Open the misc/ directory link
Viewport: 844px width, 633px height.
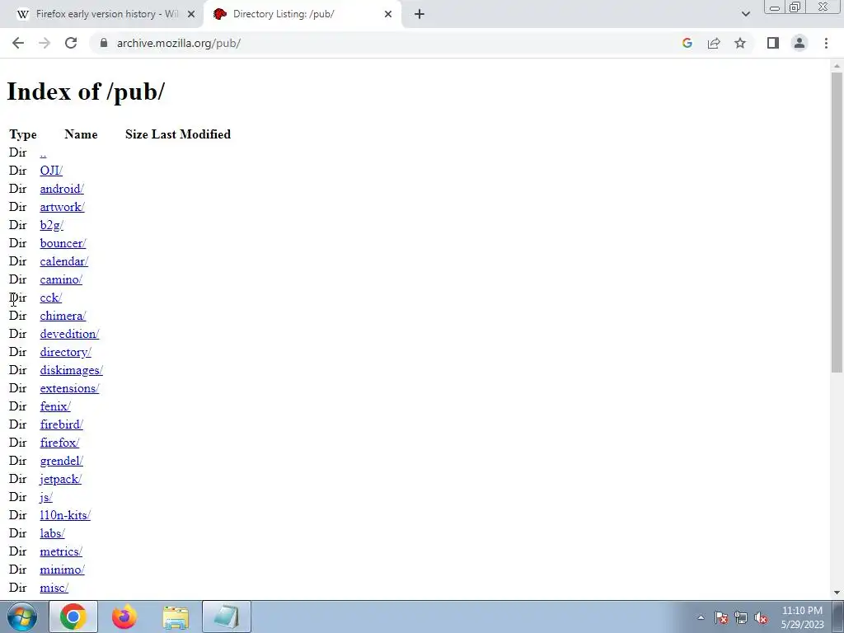[x=54, y=588]
